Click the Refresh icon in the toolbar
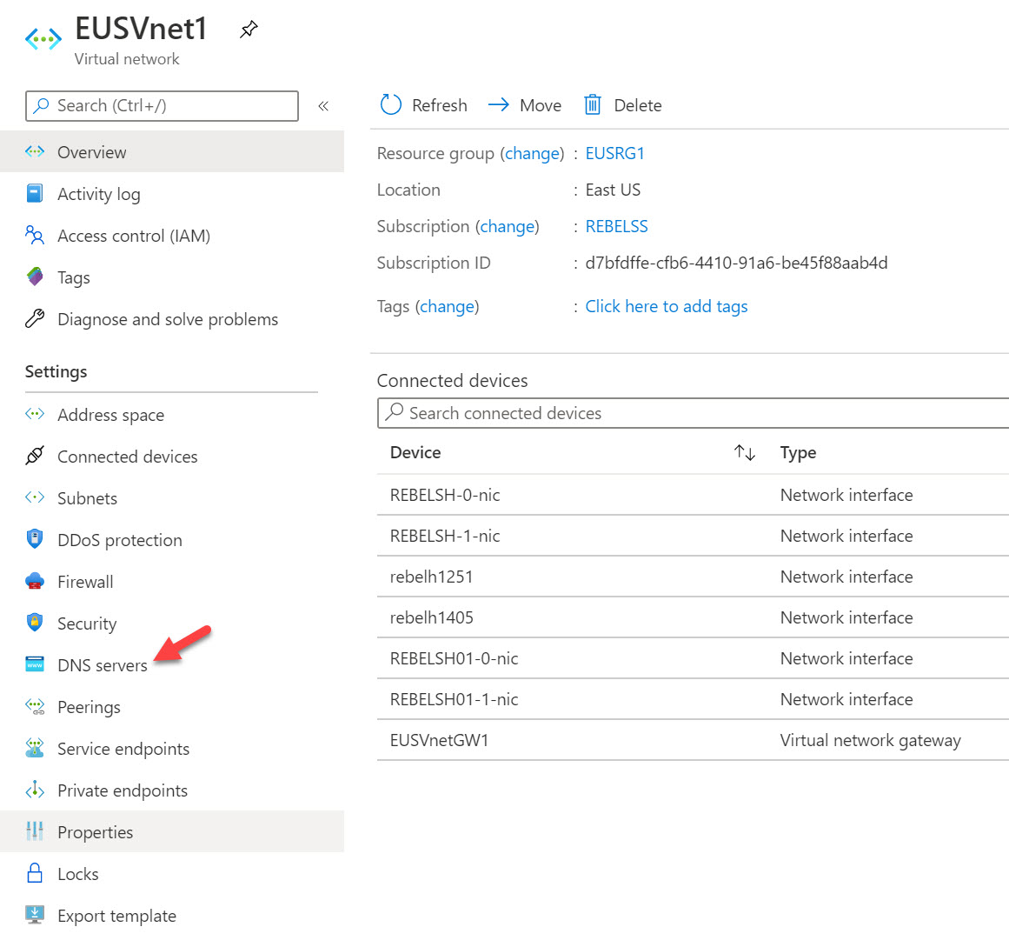1009x947 pixels. pos(390,104)
